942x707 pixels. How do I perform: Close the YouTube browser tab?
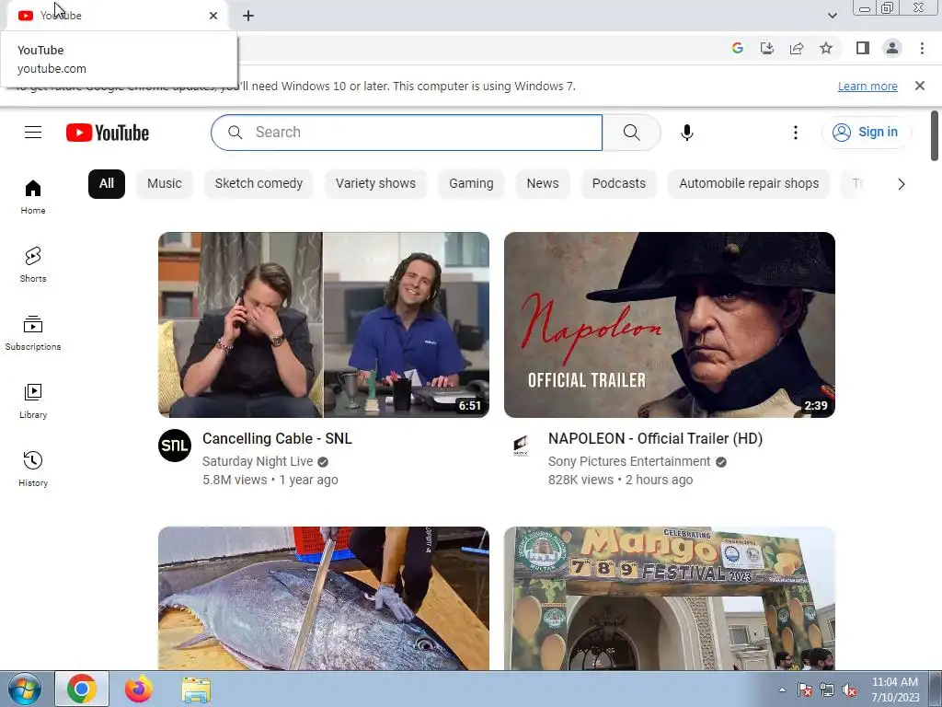[213, 16]
